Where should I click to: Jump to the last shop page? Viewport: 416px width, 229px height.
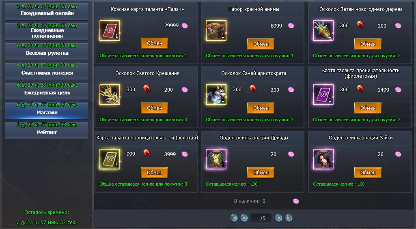click(289, 218)
